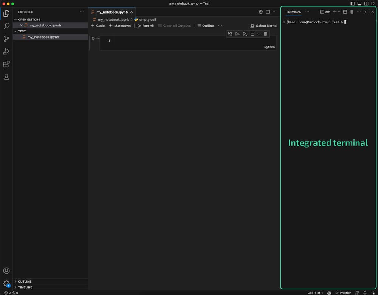
Task: Click Prettier status bar item
Action: (343, 293)
